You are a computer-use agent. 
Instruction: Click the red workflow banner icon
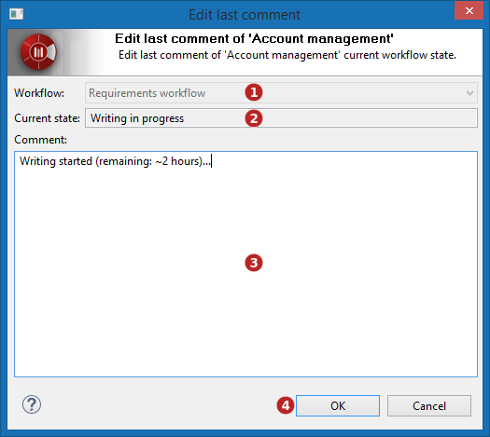tap(38, 52)
